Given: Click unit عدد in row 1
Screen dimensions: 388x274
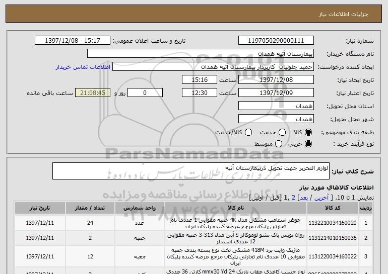Looking at the screenshot, I should [140, 223].
